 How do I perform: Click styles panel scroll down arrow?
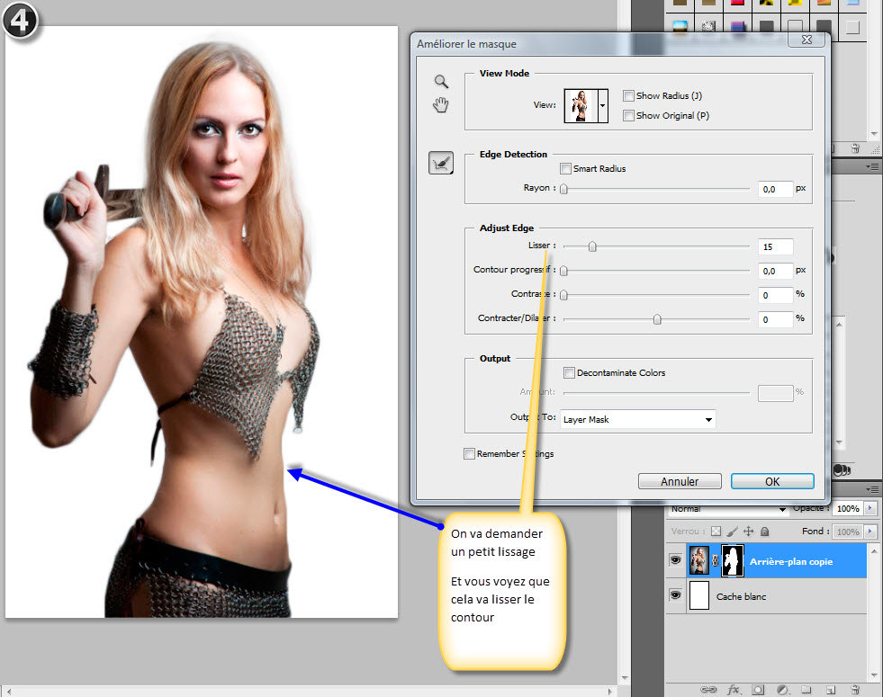(x=875, y=134)
